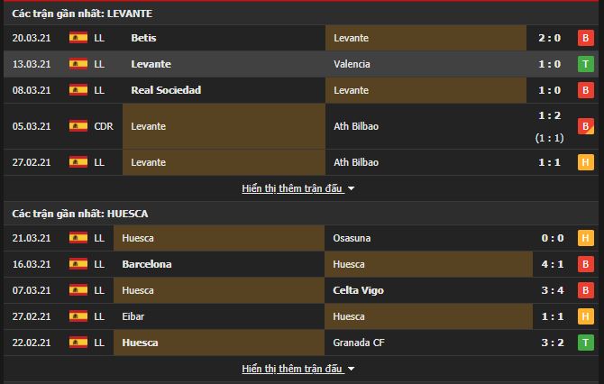Click the H badge on Huesca-Osasuna row
604x384 pixels.
(x=585, y=238)
